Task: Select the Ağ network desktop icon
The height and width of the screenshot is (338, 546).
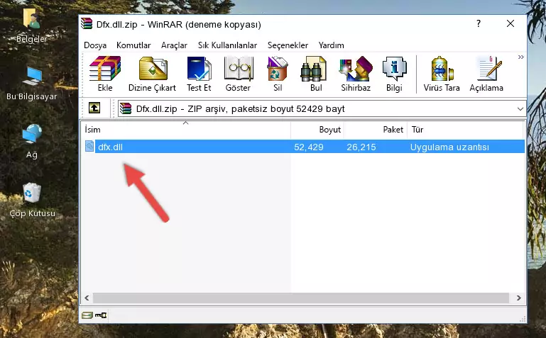Action: pos(32,141)
